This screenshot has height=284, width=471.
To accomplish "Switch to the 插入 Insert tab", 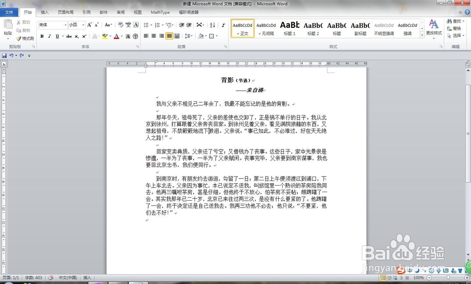I will 44,12.
